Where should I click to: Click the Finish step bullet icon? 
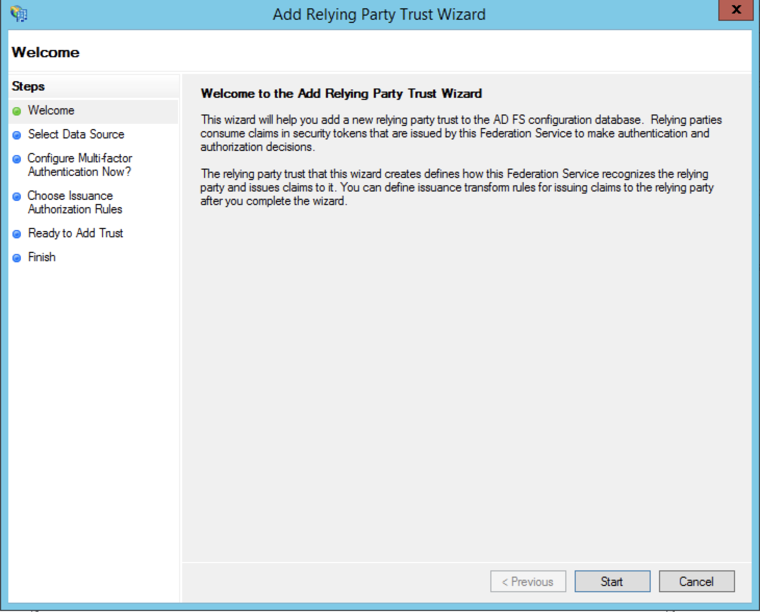[x=18, y=257]
